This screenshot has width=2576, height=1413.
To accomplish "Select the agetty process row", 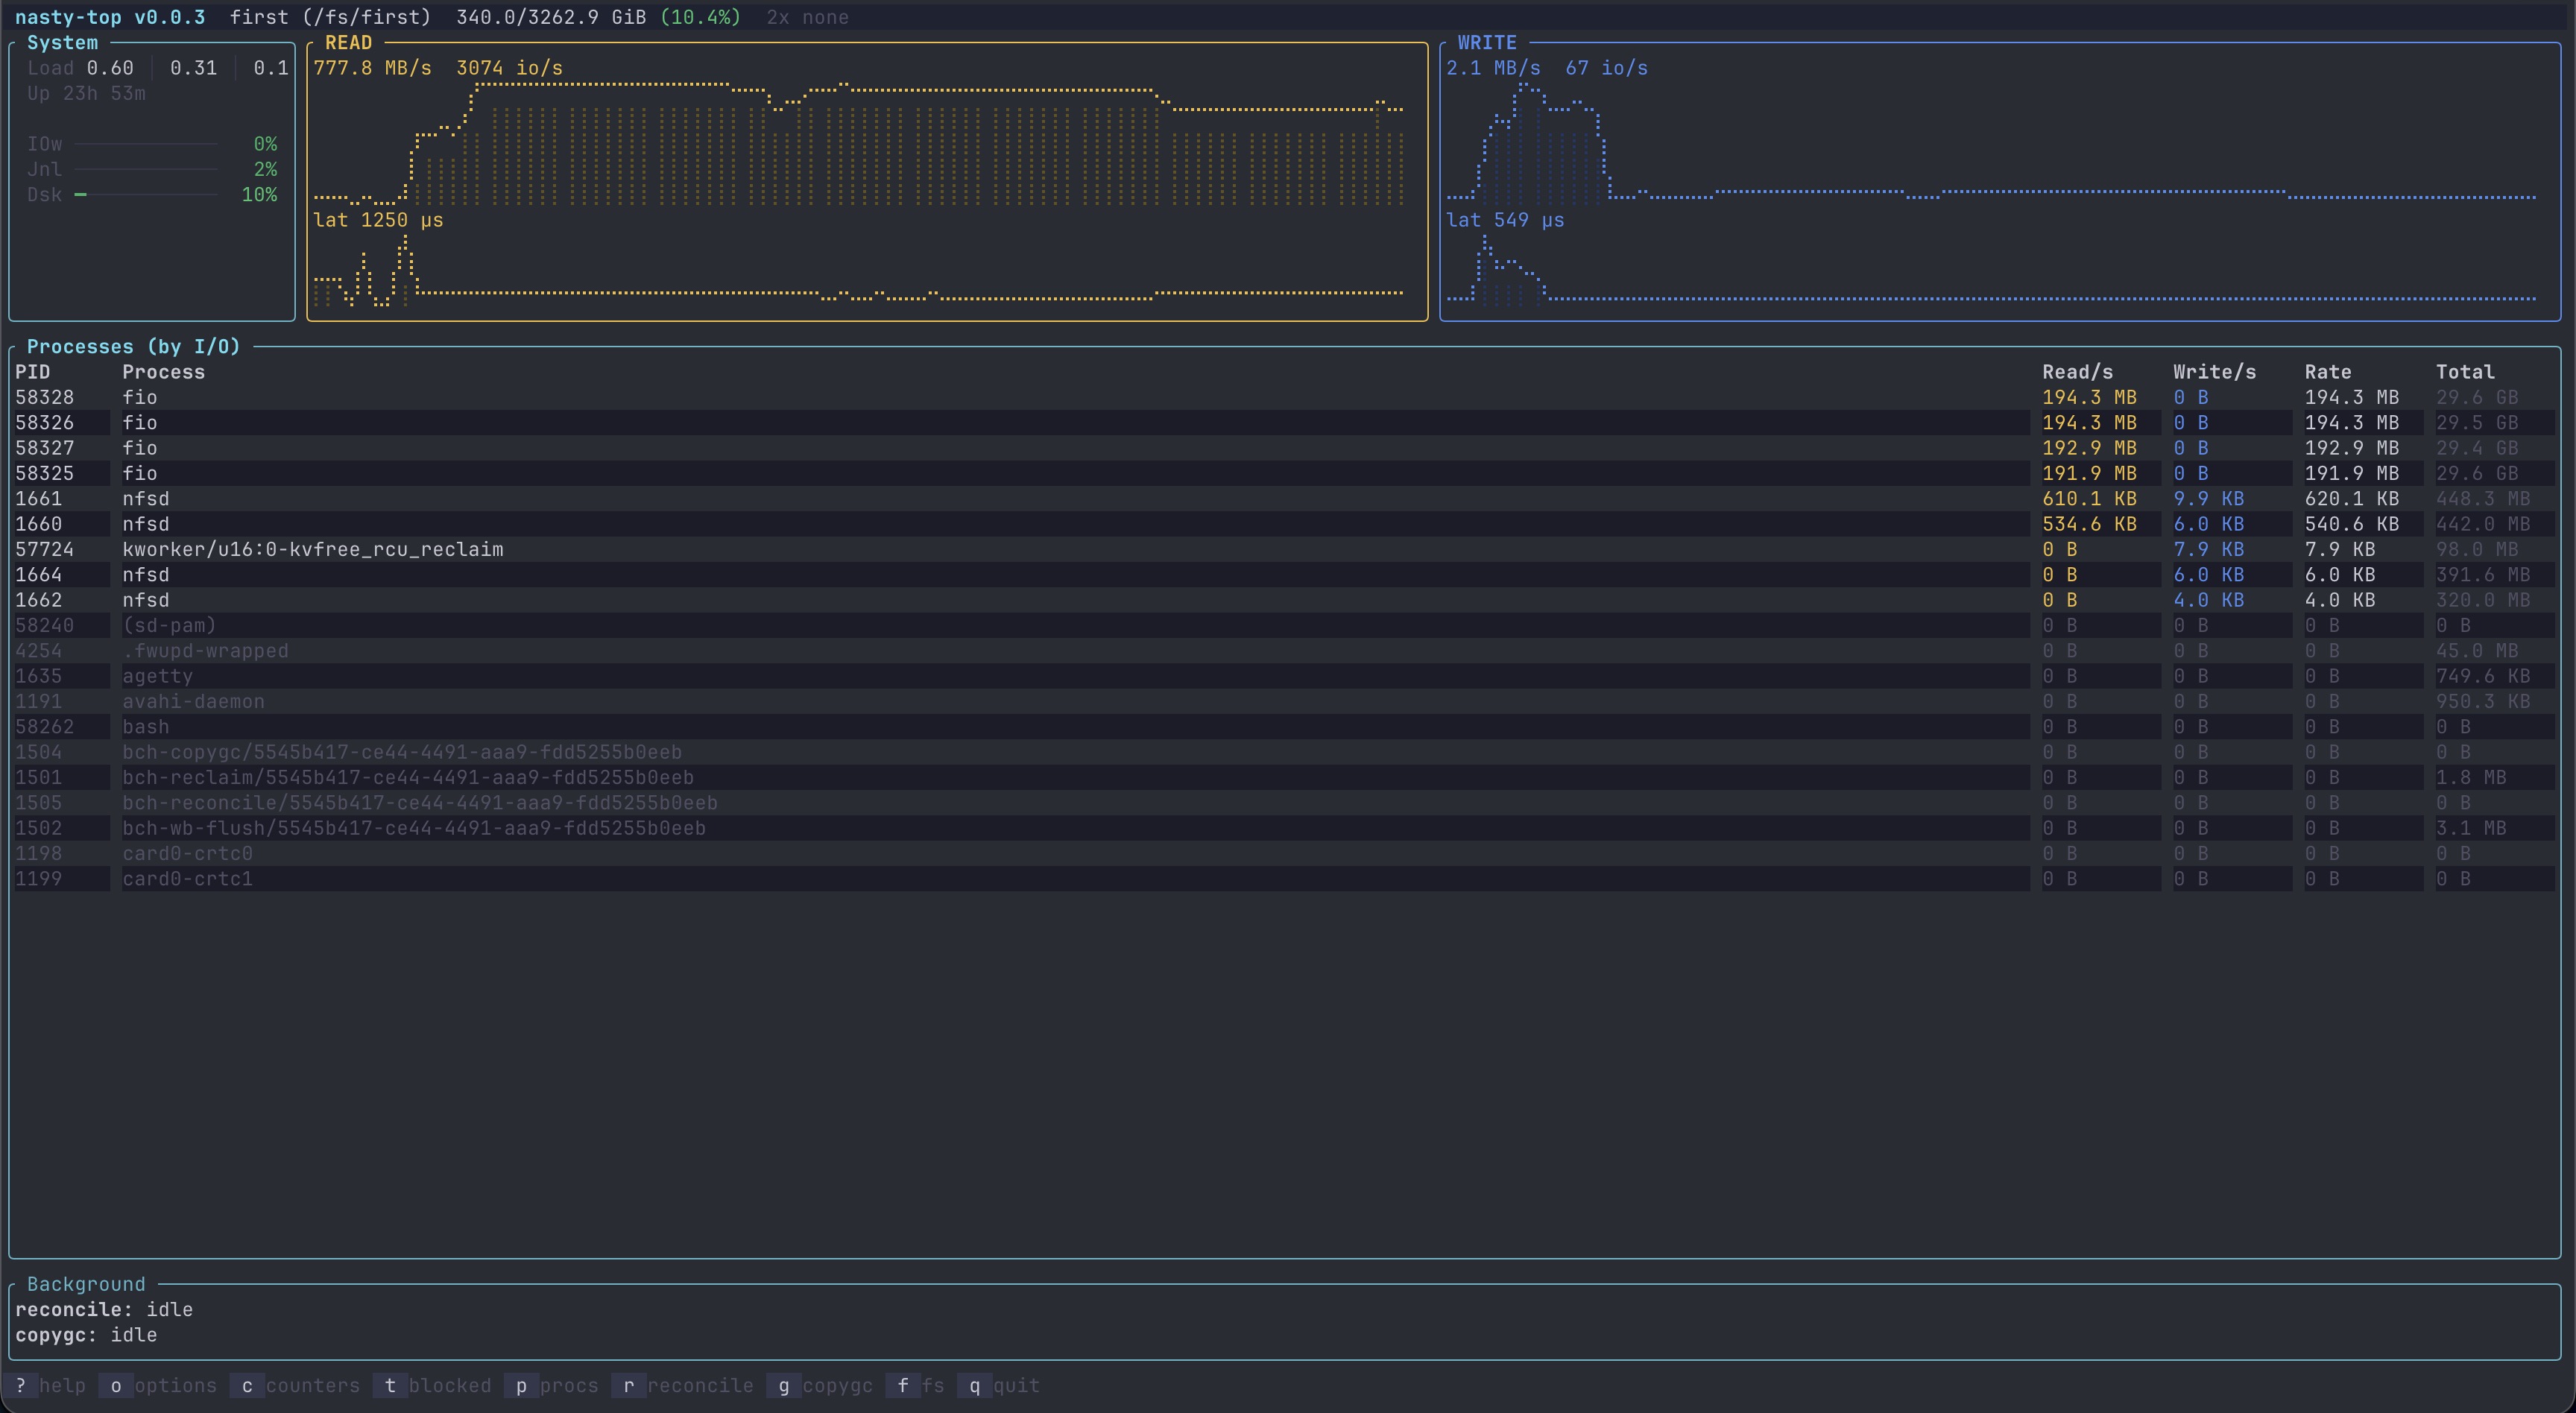I will 1284,676.
